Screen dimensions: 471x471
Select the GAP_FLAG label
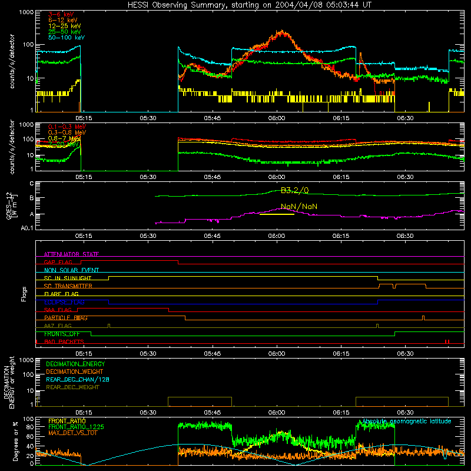tap(58, 262)
